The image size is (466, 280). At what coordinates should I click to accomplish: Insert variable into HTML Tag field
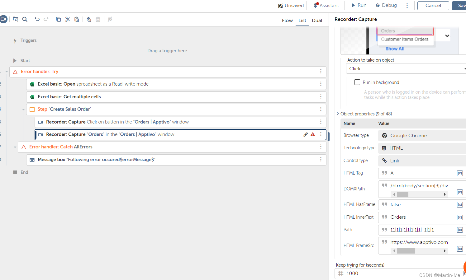pos(459,173)
